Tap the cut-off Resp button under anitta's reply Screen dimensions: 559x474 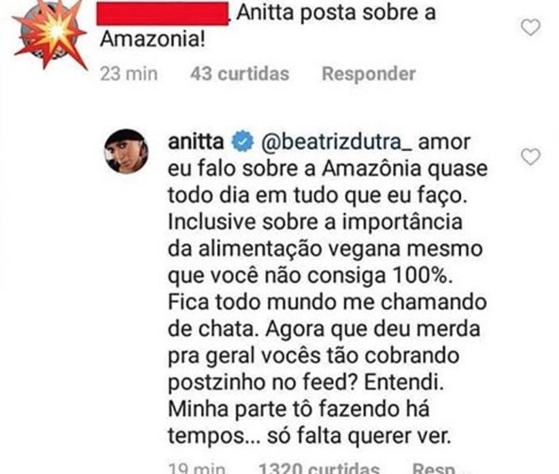[x=433, y=468]
